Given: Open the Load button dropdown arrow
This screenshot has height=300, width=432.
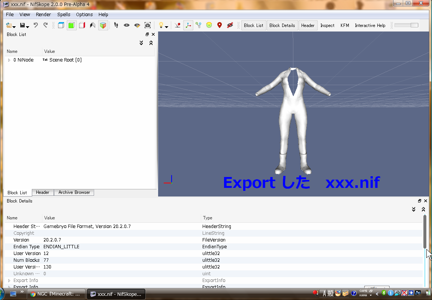Looking at the screenshot, I should (x=14, y=27).
